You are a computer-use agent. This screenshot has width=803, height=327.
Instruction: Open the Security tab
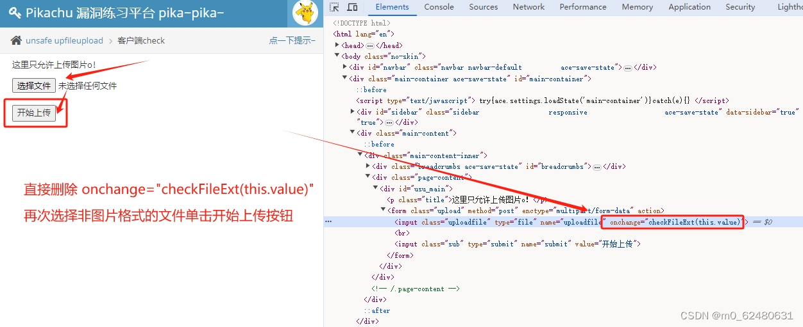[740, 7]
